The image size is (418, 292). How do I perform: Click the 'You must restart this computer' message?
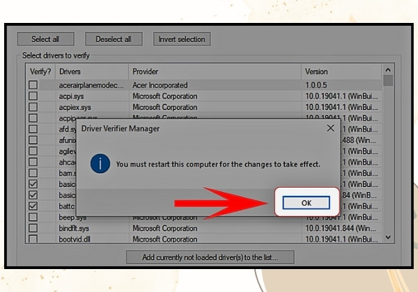point(218,164)
